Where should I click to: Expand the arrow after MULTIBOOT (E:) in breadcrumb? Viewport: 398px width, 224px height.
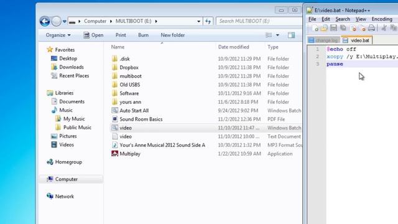[x=156, y=21]
